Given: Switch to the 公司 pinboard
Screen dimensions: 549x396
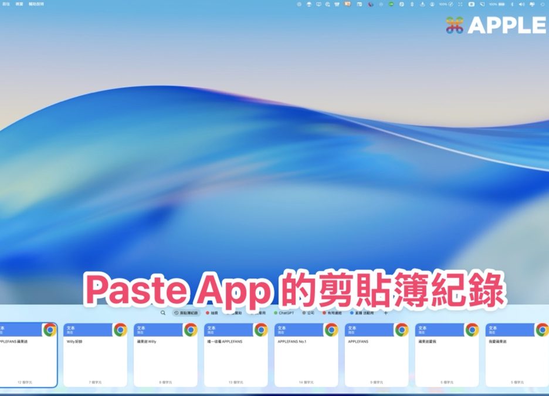Looking at the screenshot, I should point(309,313).
